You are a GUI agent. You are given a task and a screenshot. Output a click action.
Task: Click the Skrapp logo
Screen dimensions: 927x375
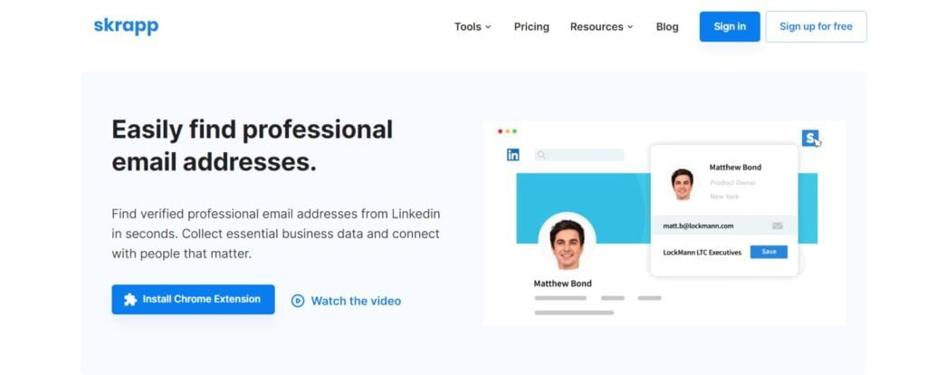(126, 26)
